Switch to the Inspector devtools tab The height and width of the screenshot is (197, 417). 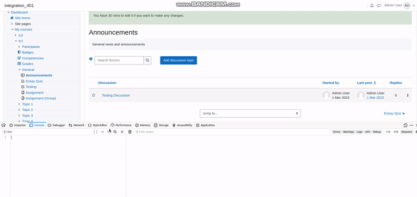17,125
